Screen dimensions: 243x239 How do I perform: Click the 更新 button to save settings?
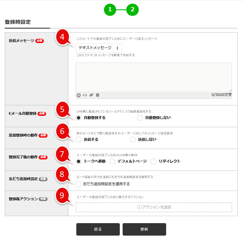click(144, 229)
